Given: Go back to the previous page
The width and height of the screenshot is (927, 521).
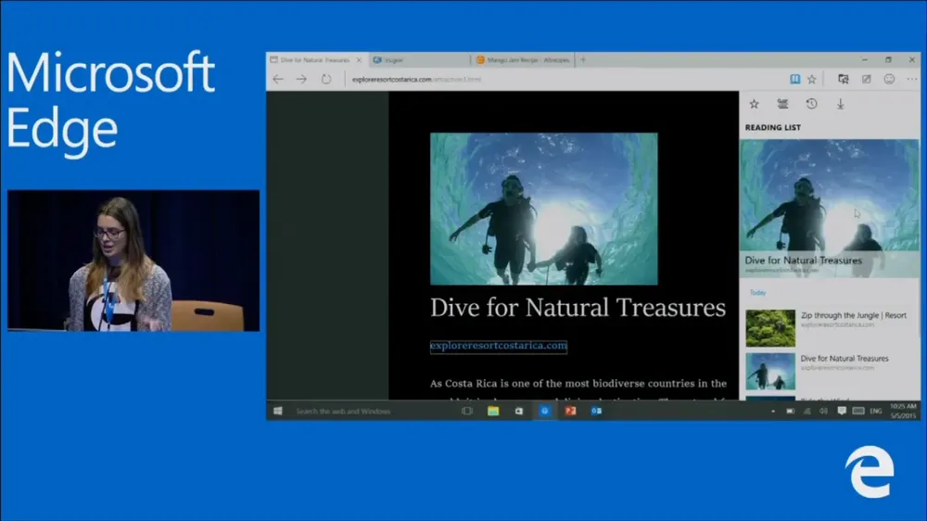Looking at the screenshot, I should point(278,80).
